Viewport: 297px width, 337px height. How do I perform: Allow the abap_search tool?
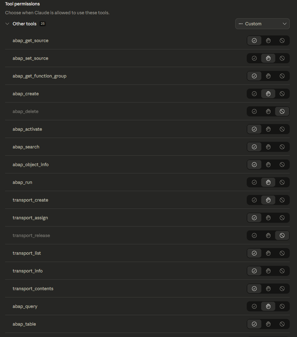point(254,147)
